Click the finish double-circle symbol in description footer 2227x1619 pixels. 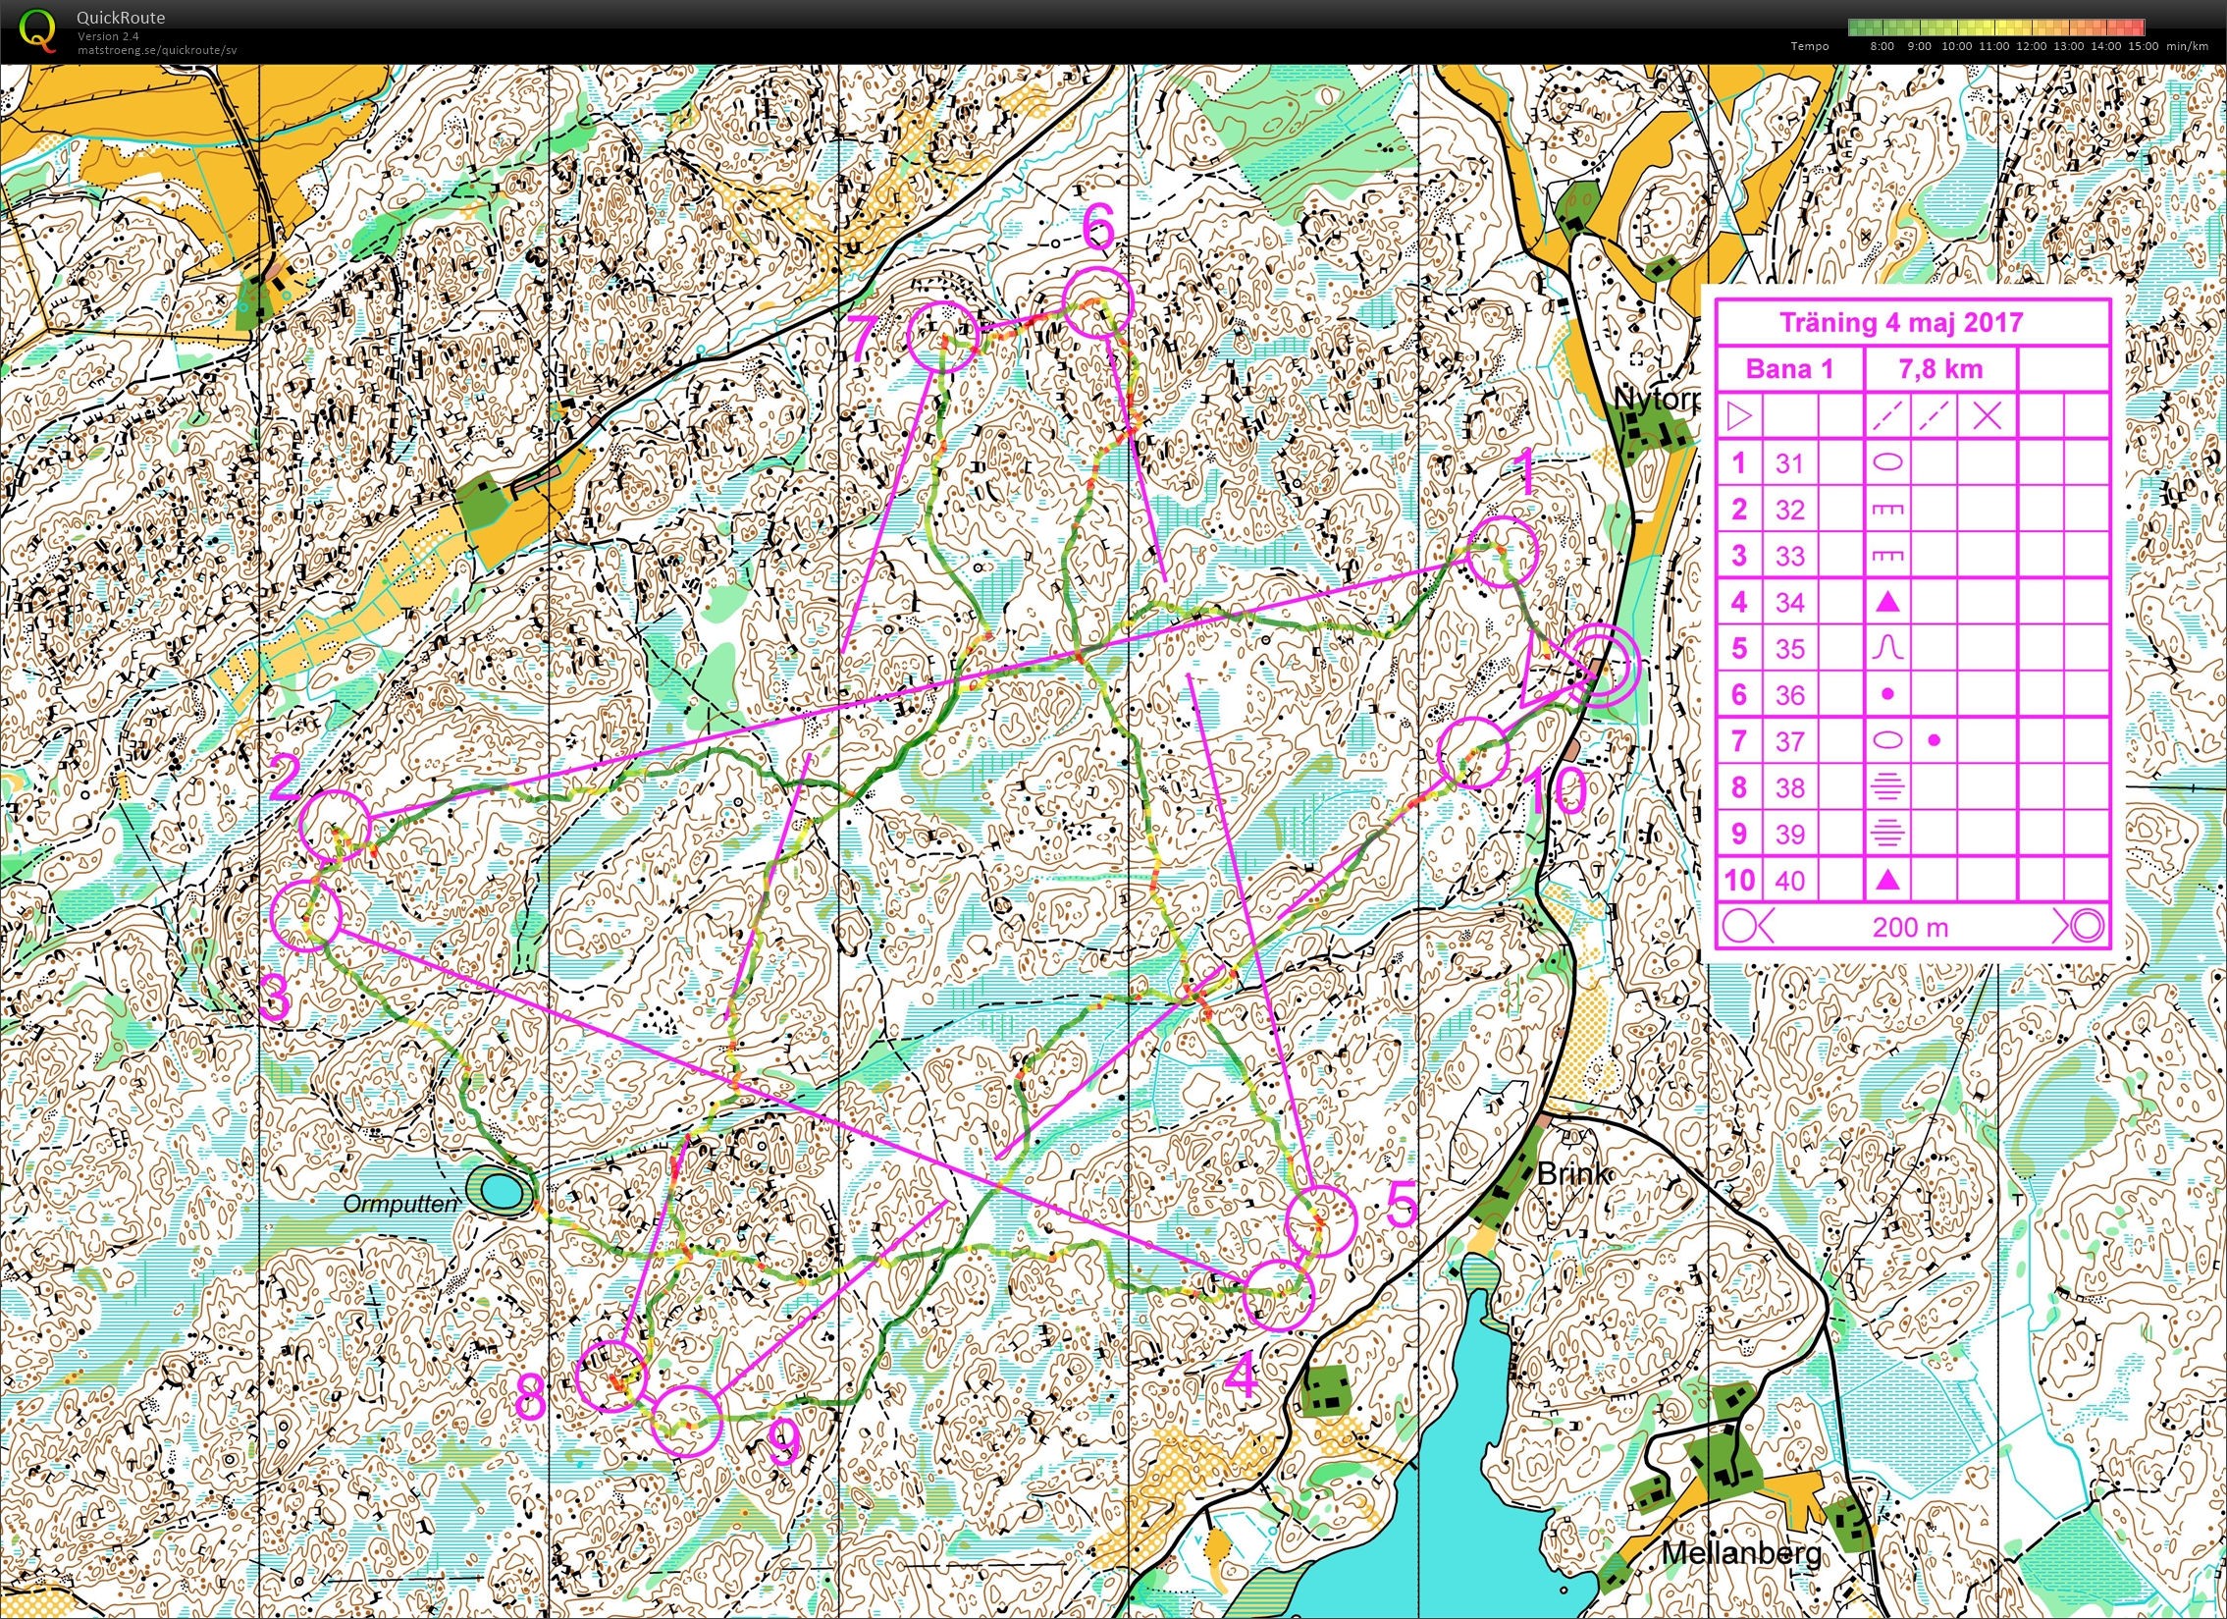(x=2089, y=926)
